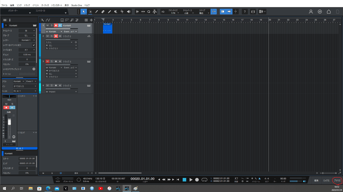Viewport: 343px width, 192px height.
Task: Click the help question mark button
Action: 245,11
